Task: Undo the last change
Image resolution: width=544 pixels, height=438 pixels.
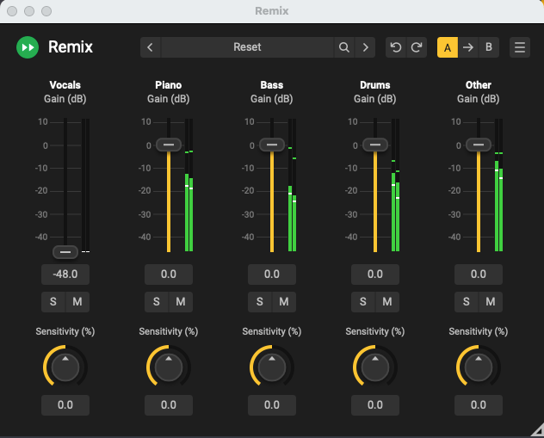Action: click(x=396, y=47)
